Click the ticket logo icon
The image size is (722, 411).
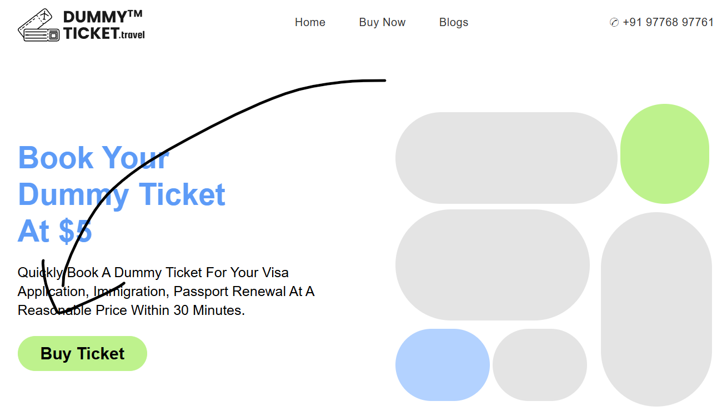(x=39, y=26)
